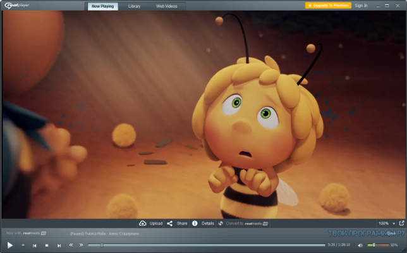Screen dimensions: 407x253
Task: Click the Upload label
Action: (156, 223)
